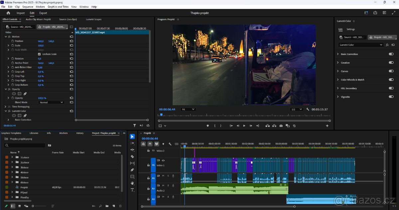Click the Project panel search field
Image resolution: width=399 pixels, height=210 pixels.
click(x=25, y=145)
